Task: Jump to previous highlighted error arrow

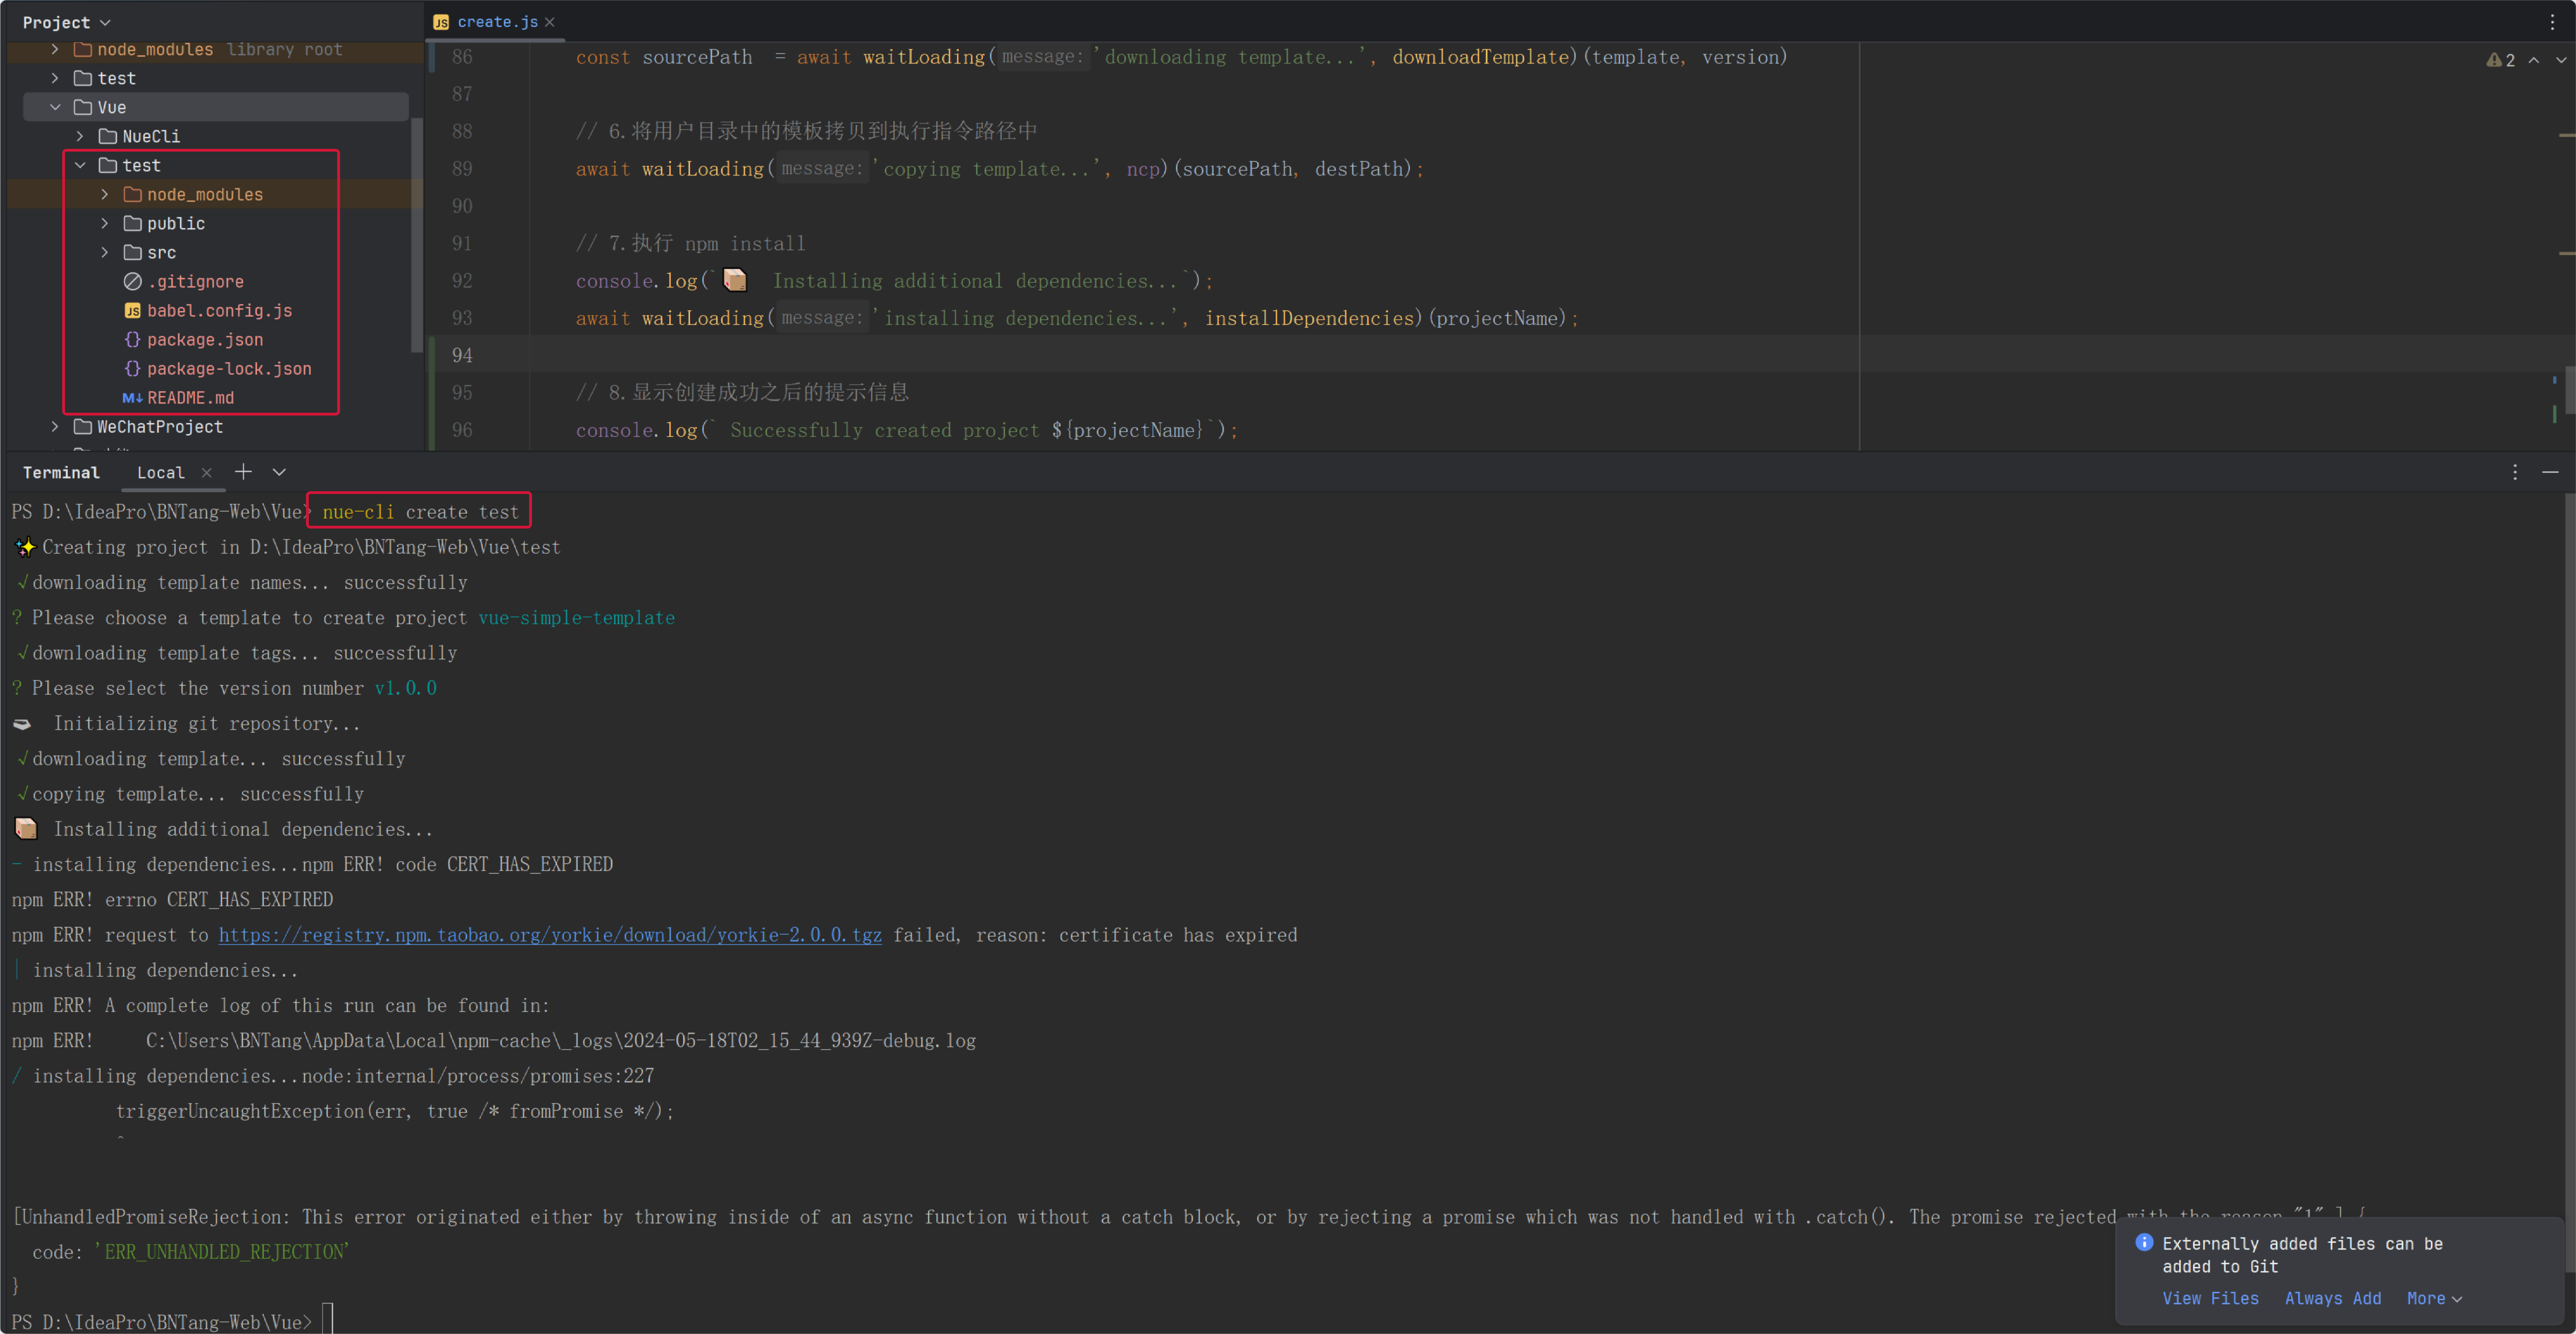Action: pos(2534,60)
